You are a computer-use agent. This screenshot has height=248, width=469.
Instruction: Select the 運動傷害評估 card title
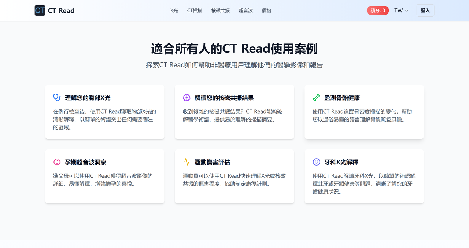point(213,162)
